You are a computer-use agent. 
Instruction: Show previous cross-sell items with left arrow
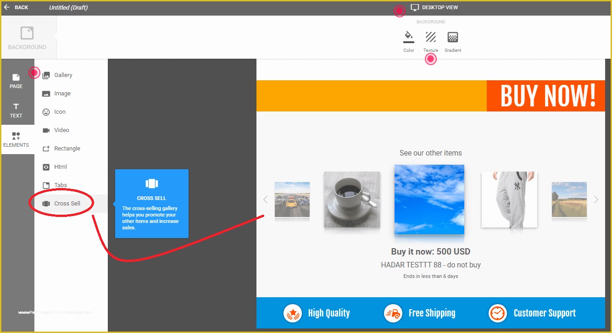265,200
